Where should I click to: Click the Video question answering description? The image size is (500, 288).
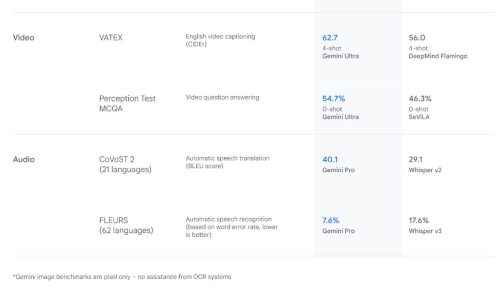(222, 98)
